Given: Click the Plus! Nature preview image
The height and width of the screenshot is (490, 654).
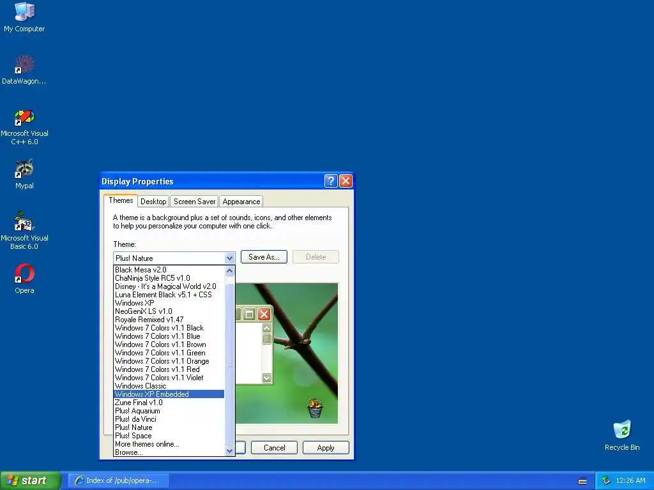Looking at the screenshot, I should coord(287,353).
